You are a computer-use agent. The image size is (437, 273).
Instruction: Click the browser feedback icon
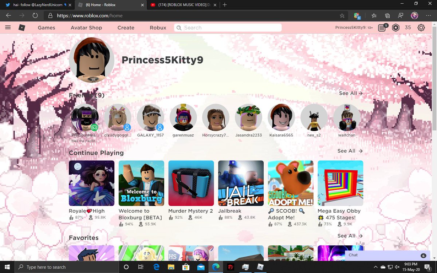click(401, 16)
